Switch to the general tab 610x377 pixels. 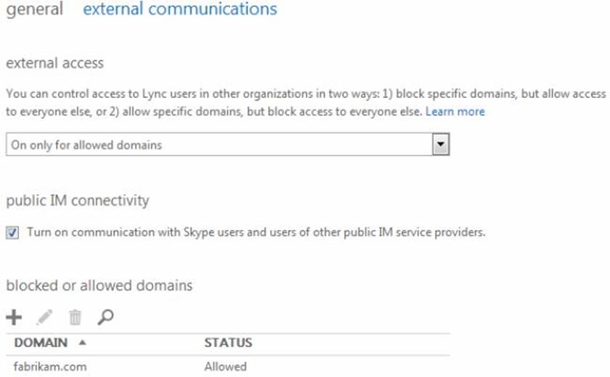(34, 9)
